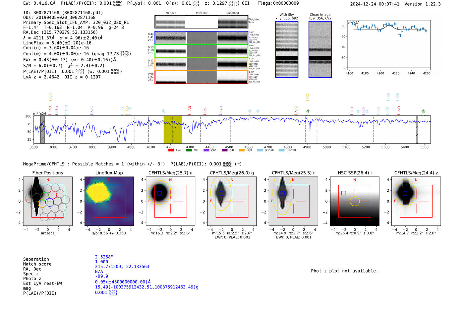Open the Fiber Positions thumbnail

click(x=48, y=201)
